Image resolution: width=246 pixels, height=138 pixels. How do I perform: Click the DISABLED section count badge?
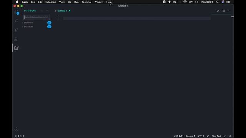[x=49, y=26]
